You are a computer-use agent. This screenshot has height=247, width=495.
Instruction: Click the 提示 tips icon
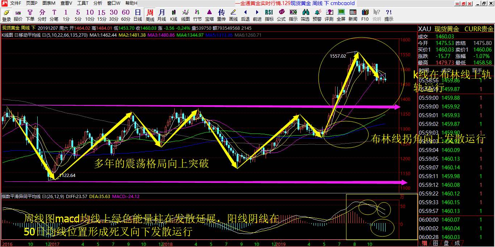[x=389, y=15]
